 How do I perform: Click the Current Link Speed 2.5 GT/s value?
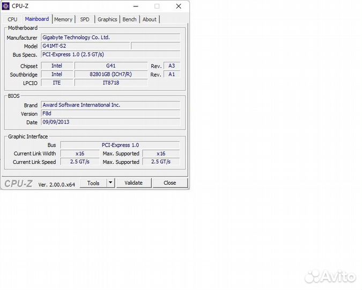(80, 162)
